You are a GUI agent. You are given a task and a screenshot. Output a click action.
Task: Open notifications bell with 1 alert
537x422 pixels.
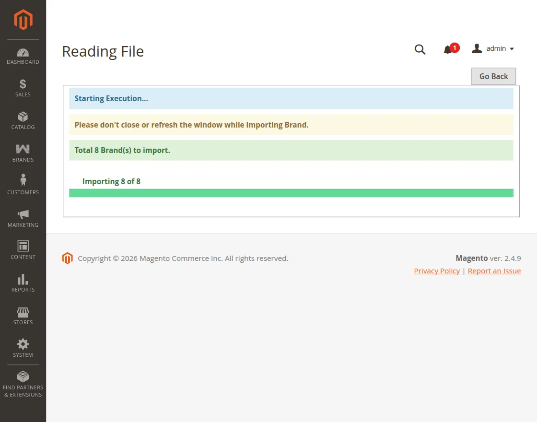coord(451,49)
